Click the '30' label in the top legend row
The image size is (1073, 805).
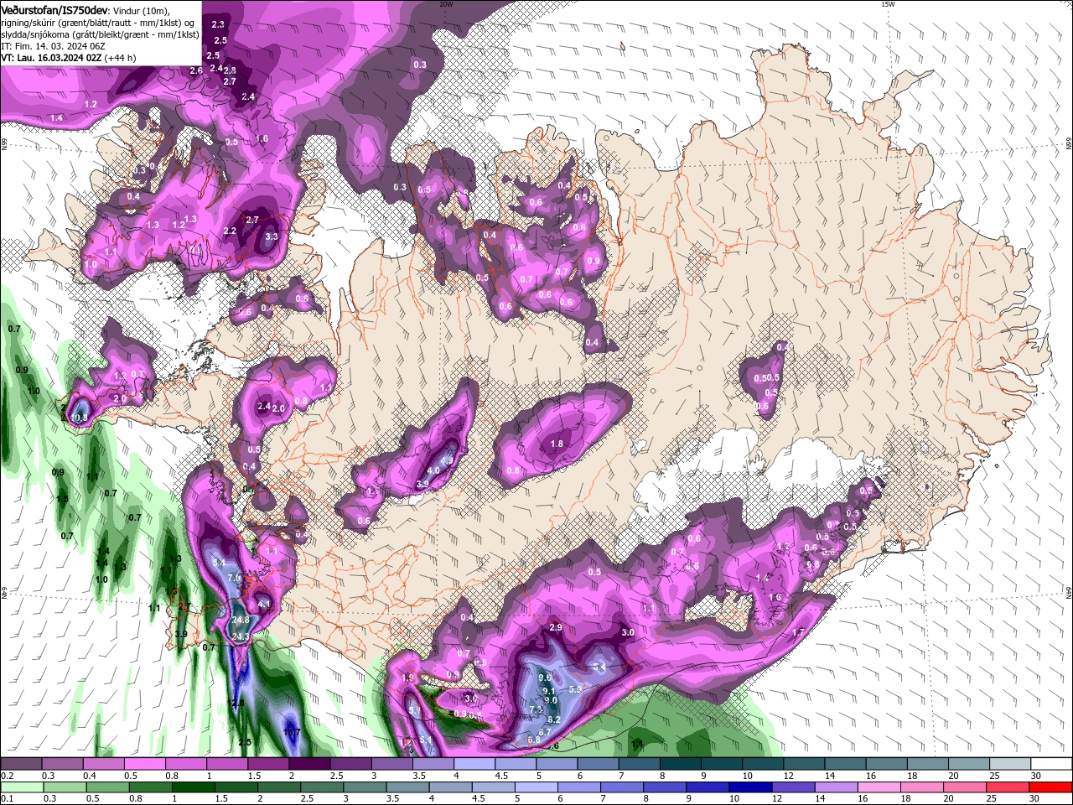coord(1034,776)
